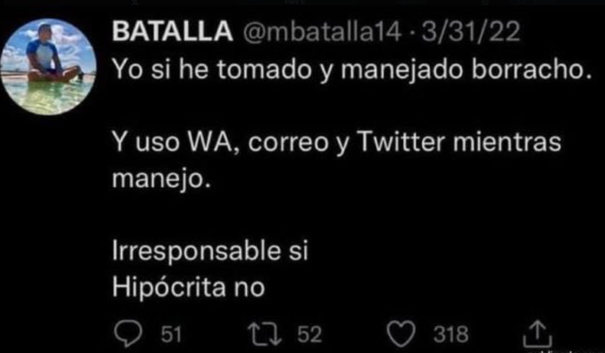Click the 3/31/22 tweet date

tap(471, 31)
